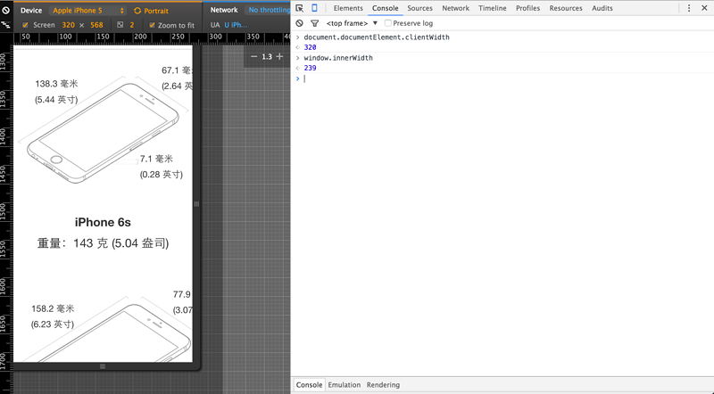
Task: Open the drawer Console tab at bottom
Action: point(309,385)
